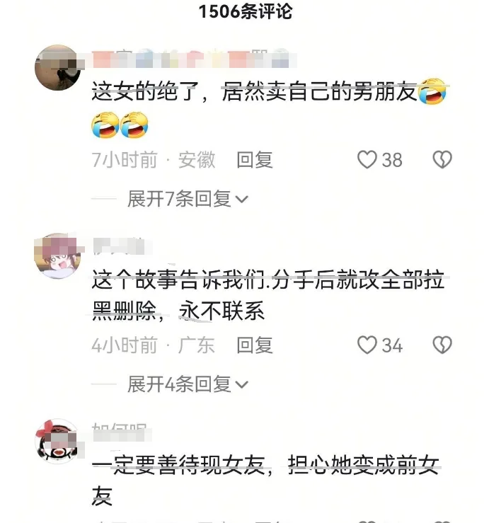Like the Anhui comment with 38 likes

[x=367, y=159]
